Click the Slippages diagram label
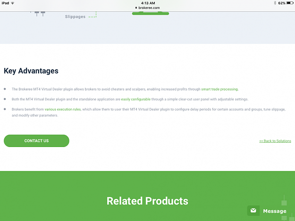The image size is (295, 221). click(x=75, y=16)
